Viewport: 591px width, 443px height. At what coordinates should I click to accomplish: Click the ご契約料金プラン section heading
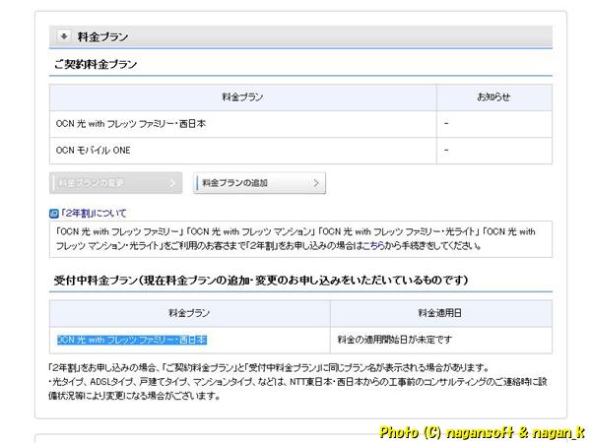[95, 64]
